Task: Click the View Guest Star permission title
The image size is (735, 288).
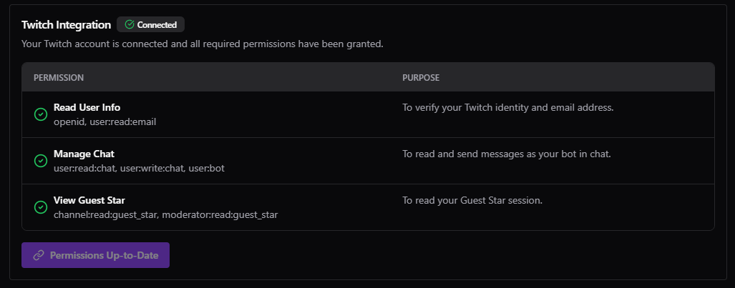Action: [91, 200]
